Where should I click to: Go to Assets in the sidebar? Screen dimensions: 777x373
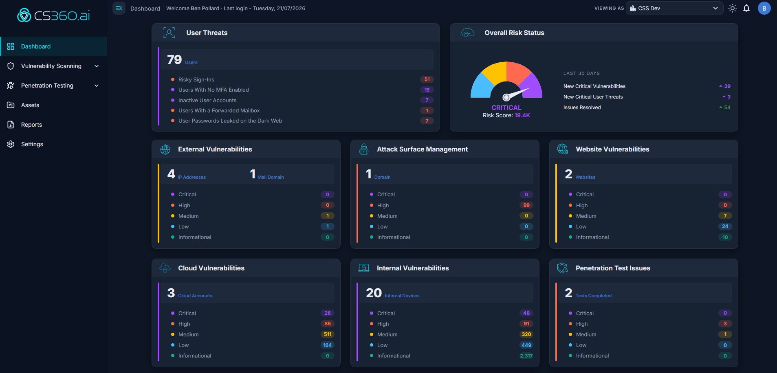pyautogui.click(x=53, y=105)
